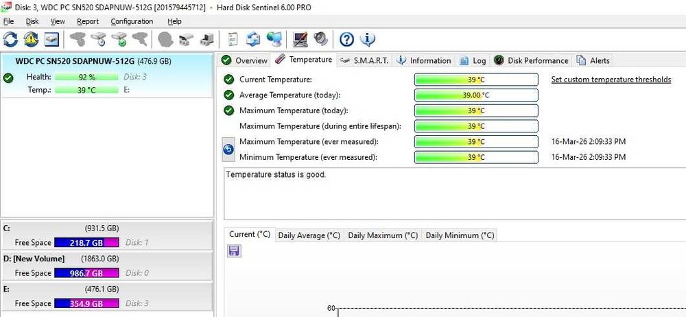Screen dimensions: 686x317
Task: Click green check icon beside Current Temperature
Action: point(228,80)
